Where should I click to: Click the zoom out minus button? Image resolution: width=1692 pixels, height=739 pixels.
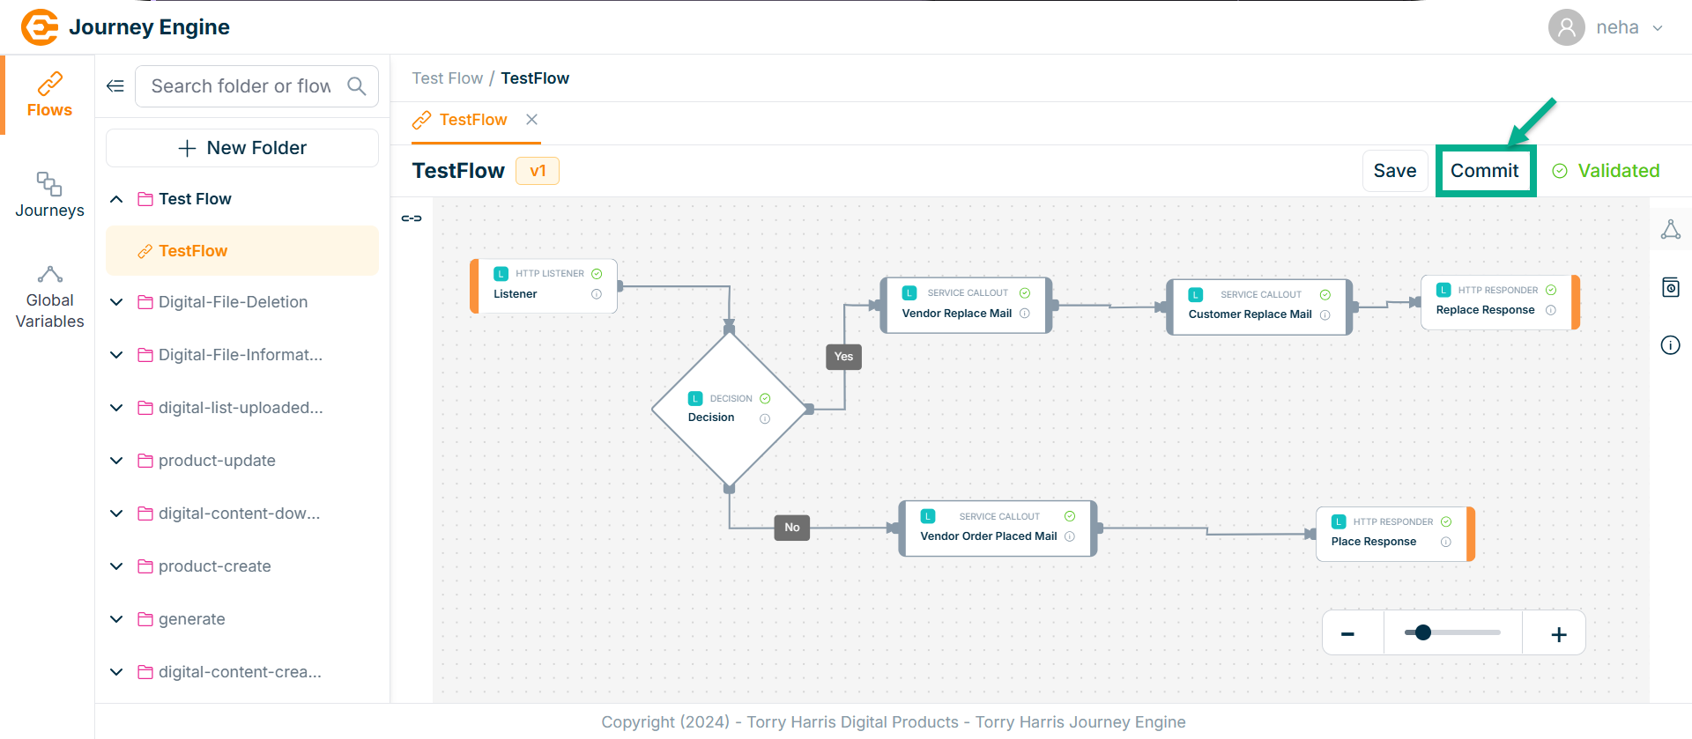1347,634
